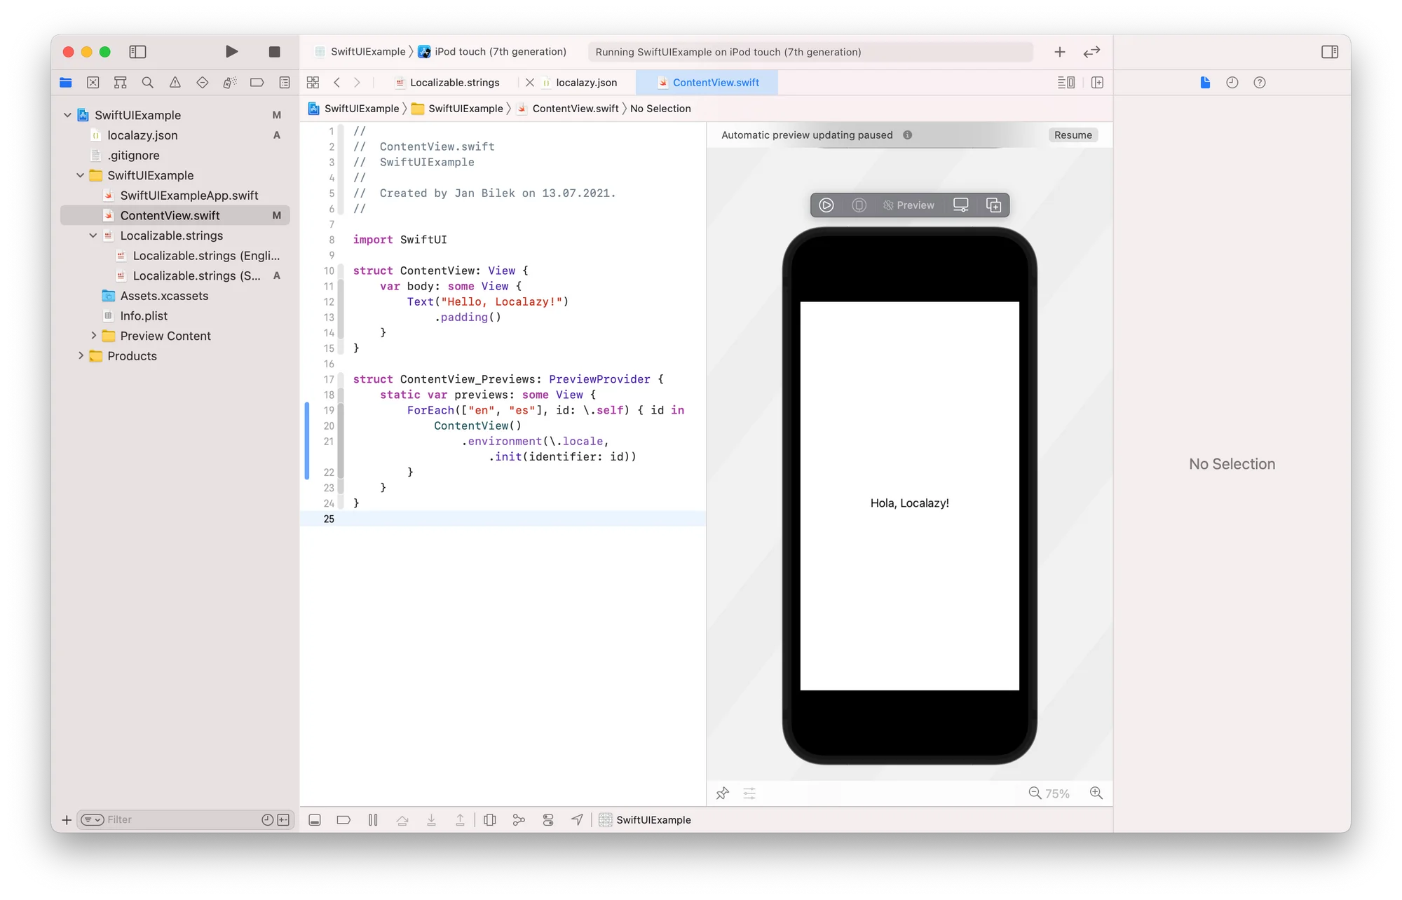1402x900 pixels.
Task: Click the Resume preview button
Action: coord(1073,135)
